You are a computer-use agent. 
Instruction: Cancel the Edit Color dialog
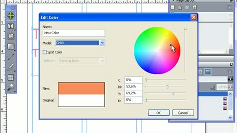pyautogui.click(x=183, y=113)
